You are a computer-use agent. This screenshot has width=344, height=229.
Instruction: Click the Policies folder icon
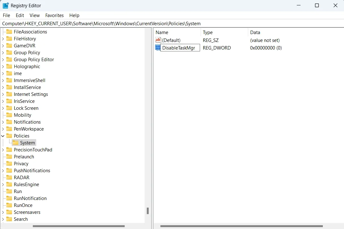[9, 136]
